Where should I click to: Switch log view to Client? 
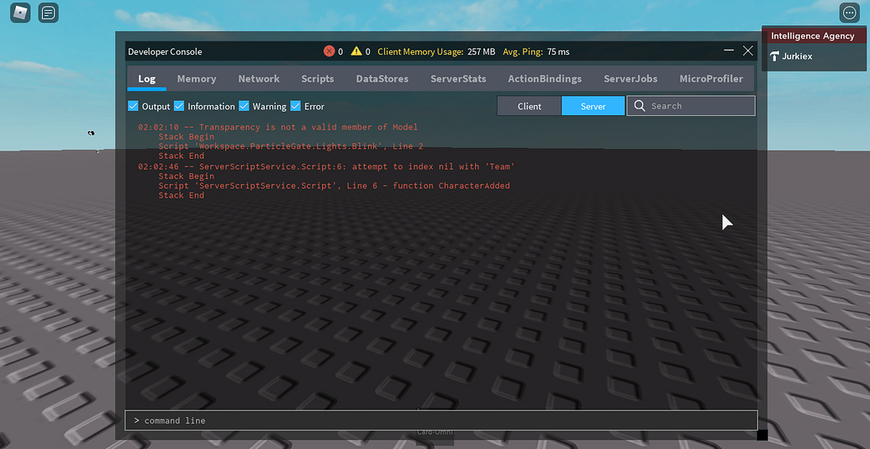(x=530, y=106)
